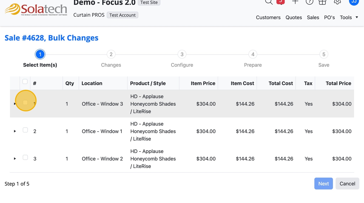Open the help question mark icon
Image resolution: width=364 pixels, height=203 pixels.
click(x=309, y=2)
